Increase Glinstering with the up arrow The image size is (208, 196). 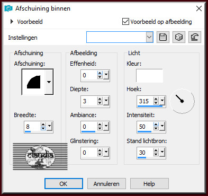(100, 150)
